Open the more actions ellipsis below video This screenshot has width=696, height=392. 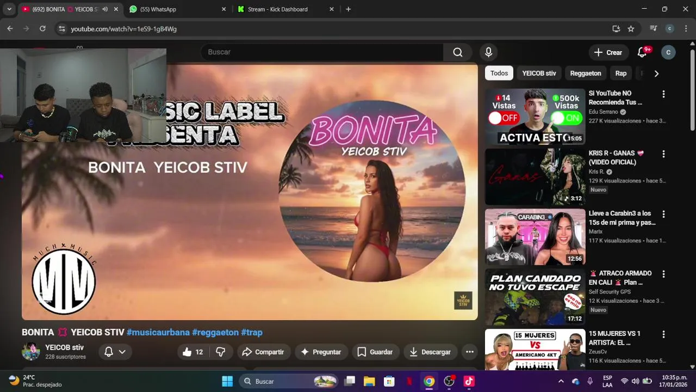pyautogui.click(x=470, y=352)
